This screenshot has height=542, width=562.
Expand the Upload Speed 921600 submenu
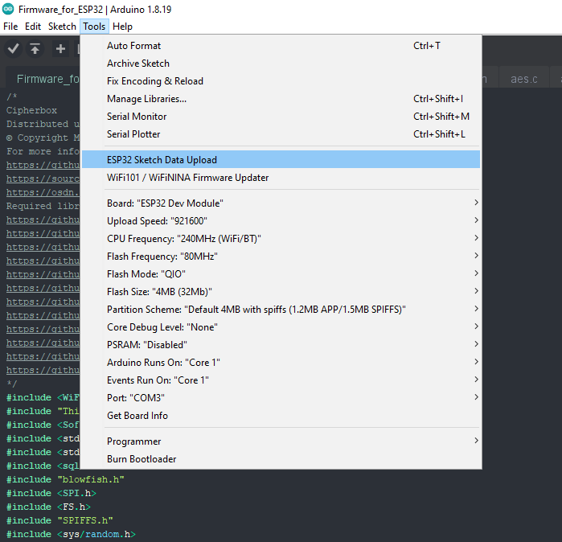pyautogui.click(x=281, y=221)
